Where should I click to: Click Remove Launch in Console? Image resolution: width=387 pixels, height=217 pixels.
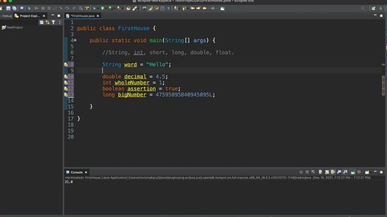(x=307, y=172)
